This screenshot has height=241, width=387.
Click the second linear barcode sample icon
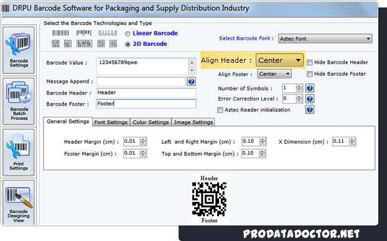coord(84,33)
